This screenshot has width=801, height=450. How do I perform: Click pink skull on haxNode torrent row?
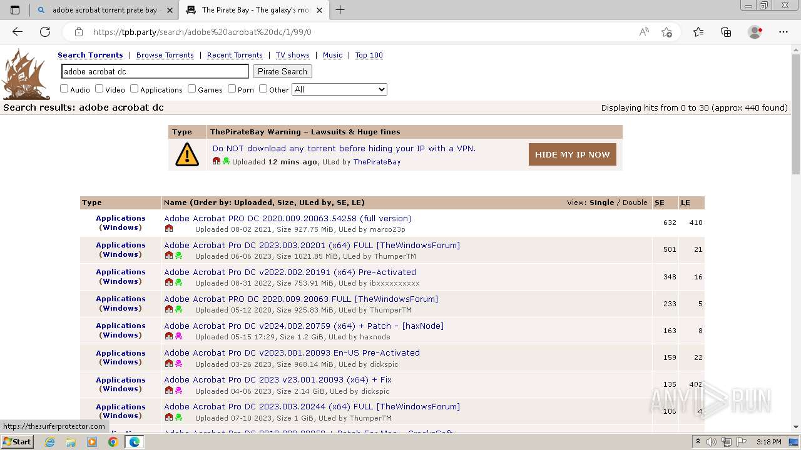coord(178,336)
